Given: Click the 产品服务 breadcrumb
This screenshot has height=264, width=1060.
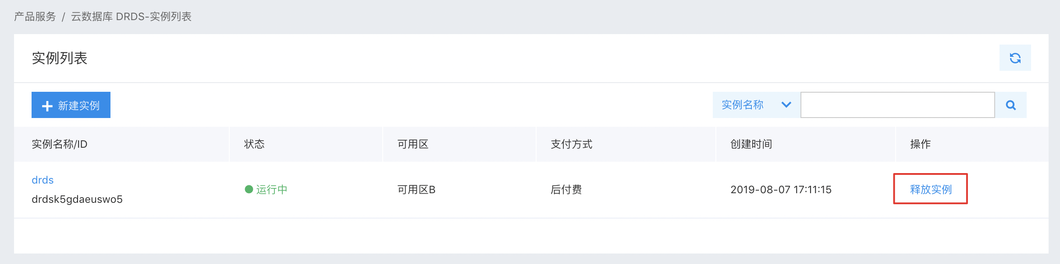Looking at the screenshot, I should [35, 17].
